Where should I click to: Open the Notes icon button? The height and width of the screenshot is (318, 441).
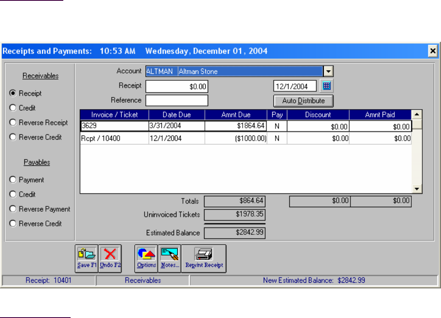[x=169, y=258]
